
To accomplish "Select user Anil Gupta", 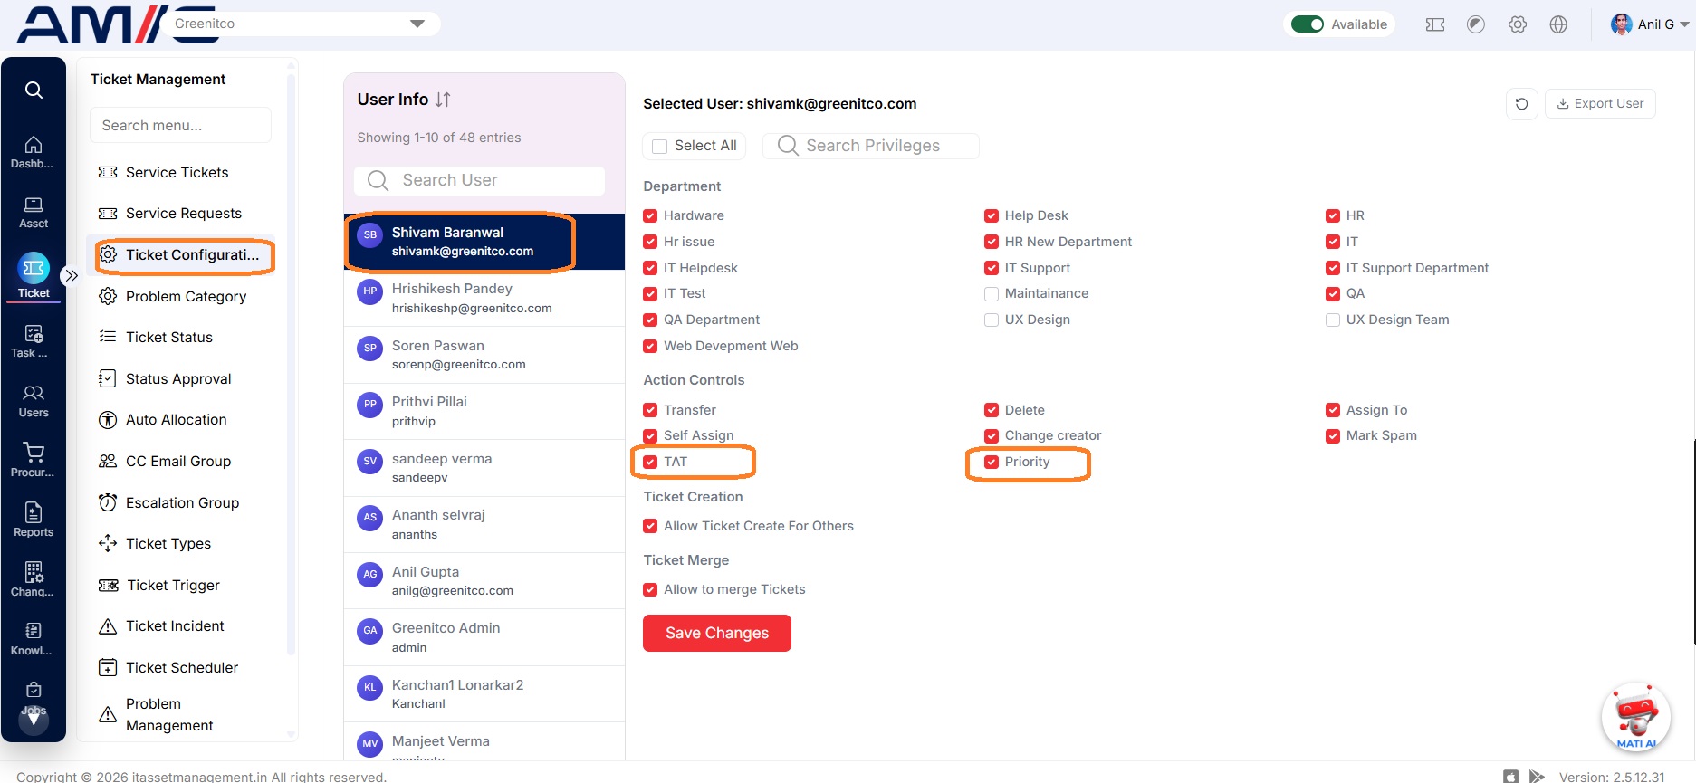I will (484, 581).
